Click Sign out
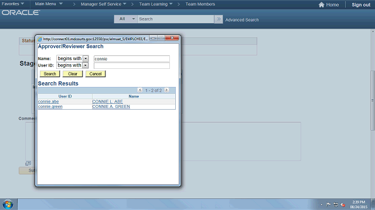Screen dimensions: 375x210 361,5
